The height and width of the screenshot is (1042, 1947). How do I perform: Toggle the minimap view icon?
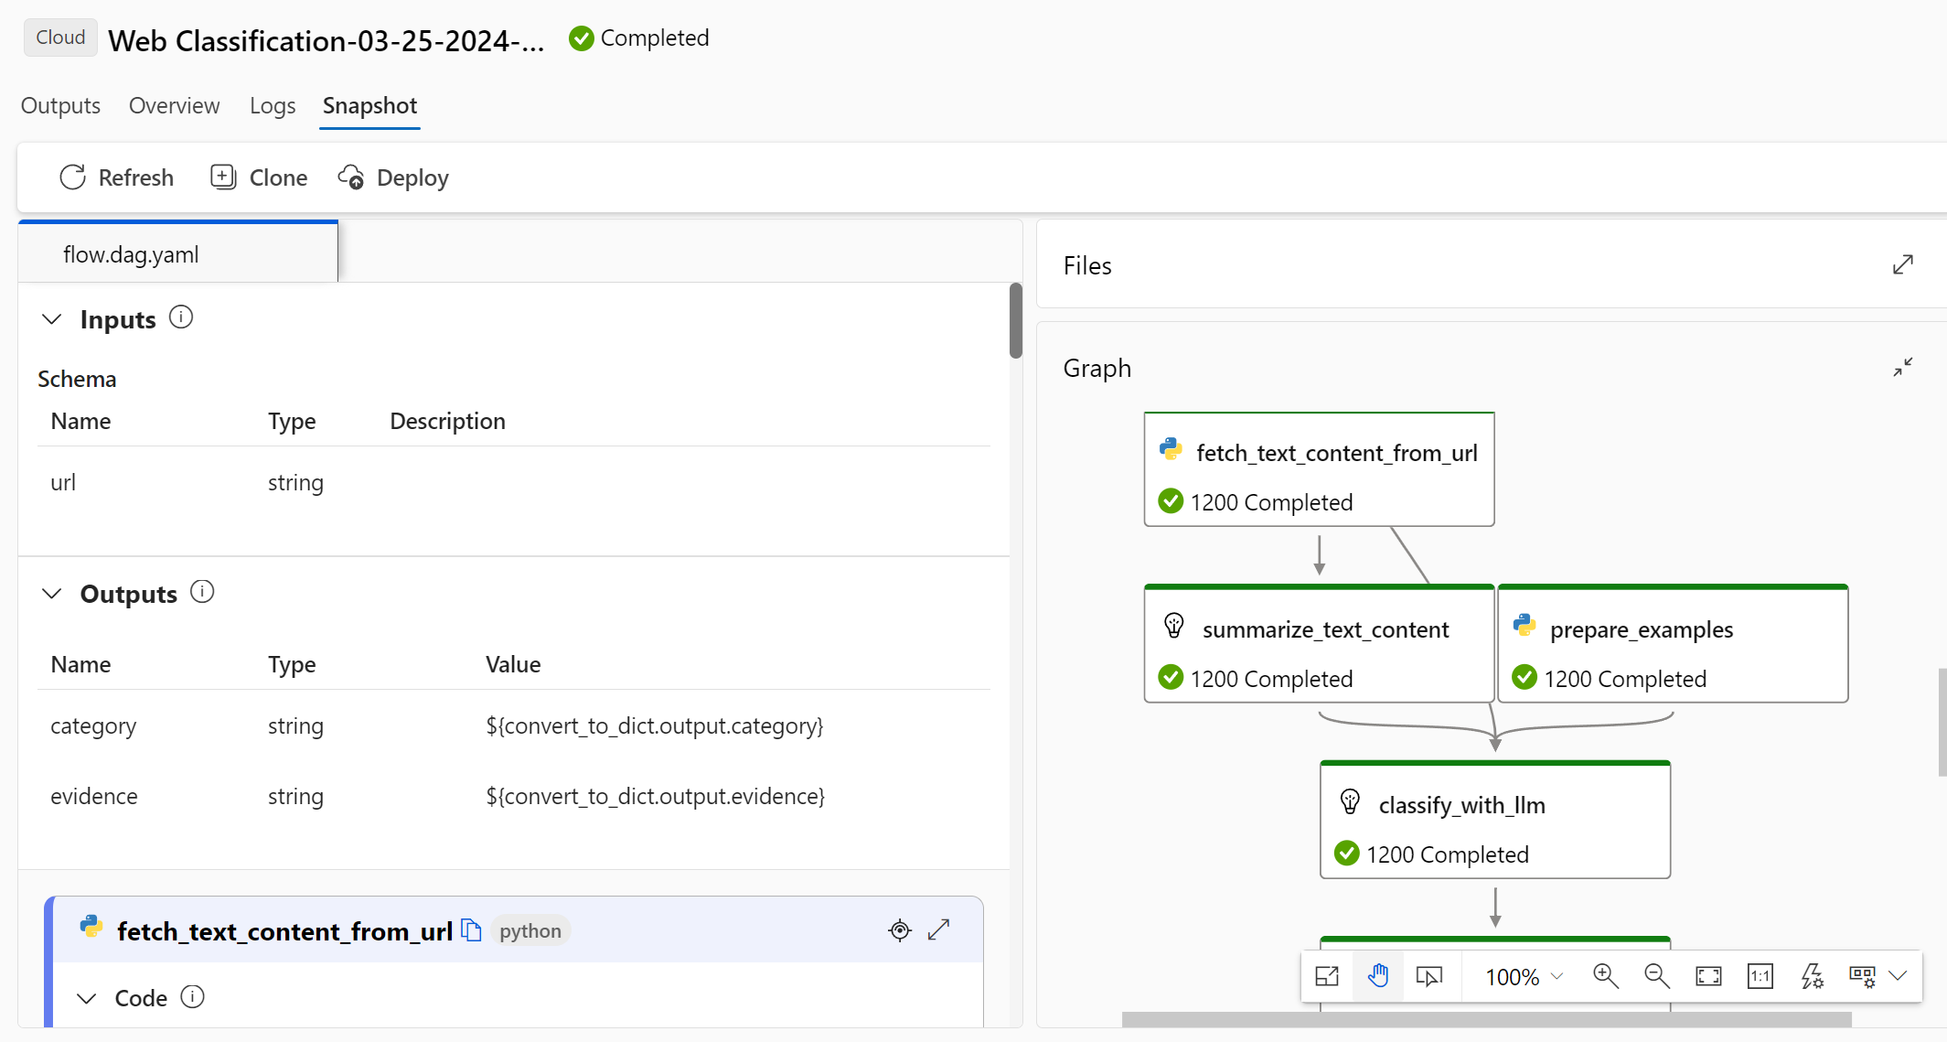coord(1327,976)
